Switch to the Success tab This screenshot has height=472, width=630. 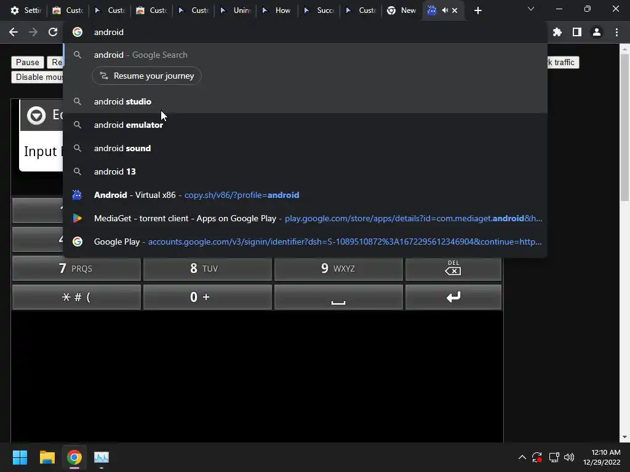pos(320,10)
